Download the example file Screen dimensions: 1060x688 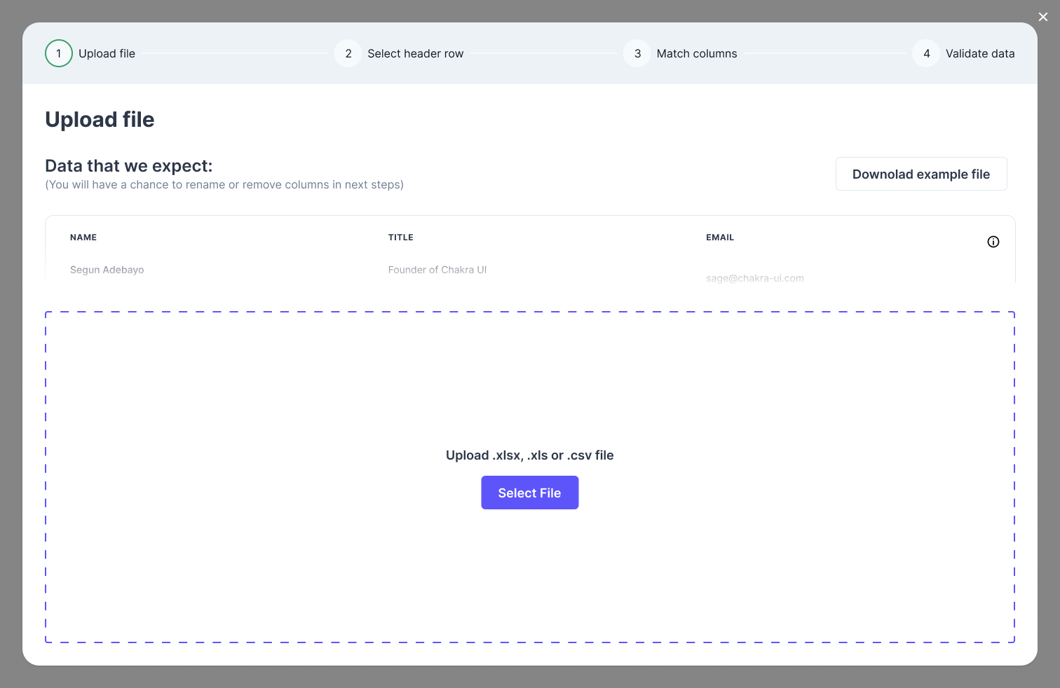pyautogui.click(x=921, y=174)
